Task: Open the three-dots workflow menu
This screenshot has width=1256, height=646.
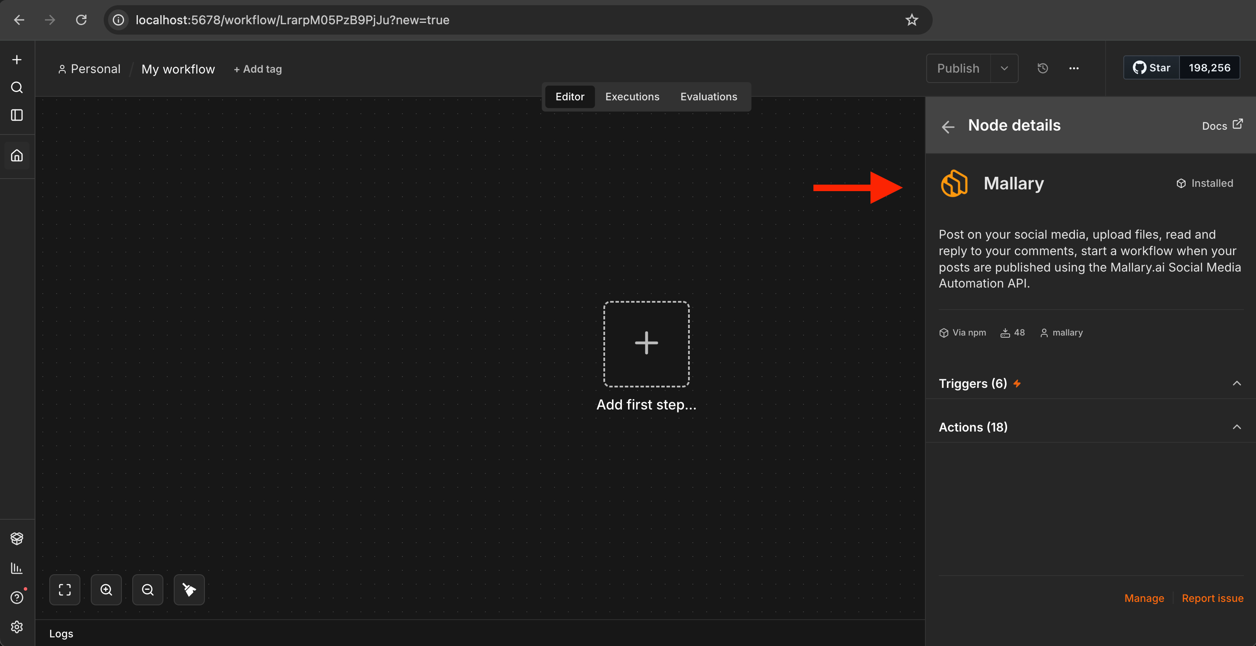Action: click(x=1074, y=68)
